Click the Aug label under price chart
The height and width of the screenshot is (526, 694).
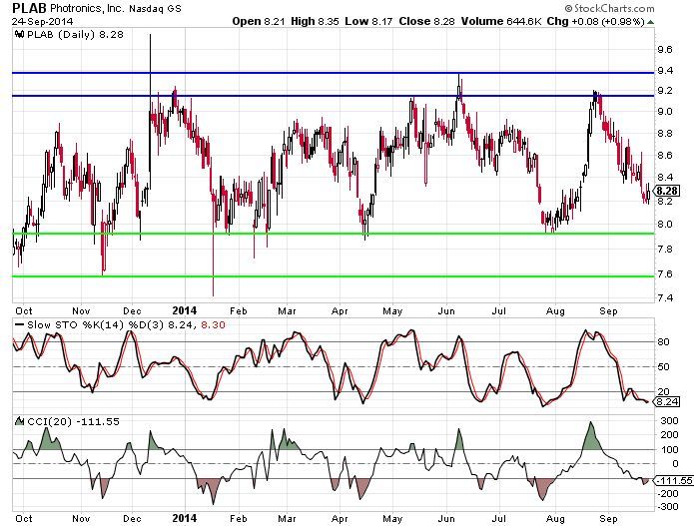pos(555,310)
